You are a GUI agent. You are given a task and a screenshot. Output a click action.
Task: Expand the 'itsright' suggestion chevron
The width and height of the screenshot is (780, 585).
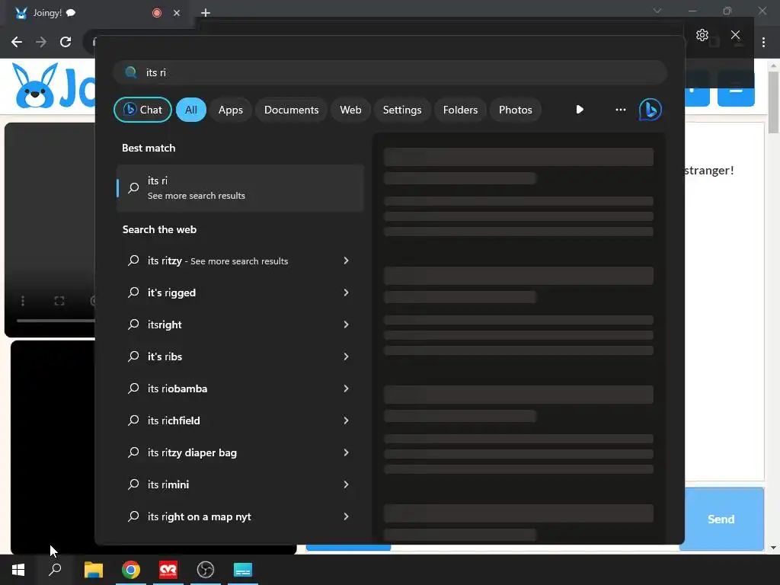click(347, 324)
